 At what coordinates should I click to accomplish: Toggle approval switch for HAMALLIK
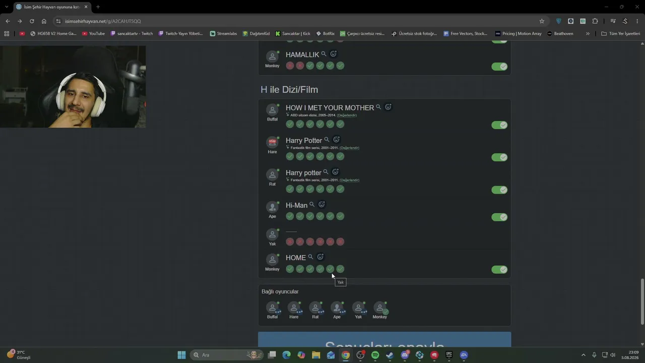(x=499, y=67)
